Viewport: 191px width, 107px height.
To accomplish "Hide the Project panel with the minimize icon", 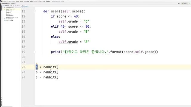I will 20,6.
